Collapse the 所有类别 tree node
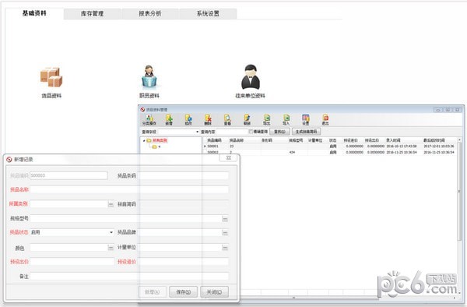Image resolution: width=467 pixels, height=307 pixels. pos(144,140)
